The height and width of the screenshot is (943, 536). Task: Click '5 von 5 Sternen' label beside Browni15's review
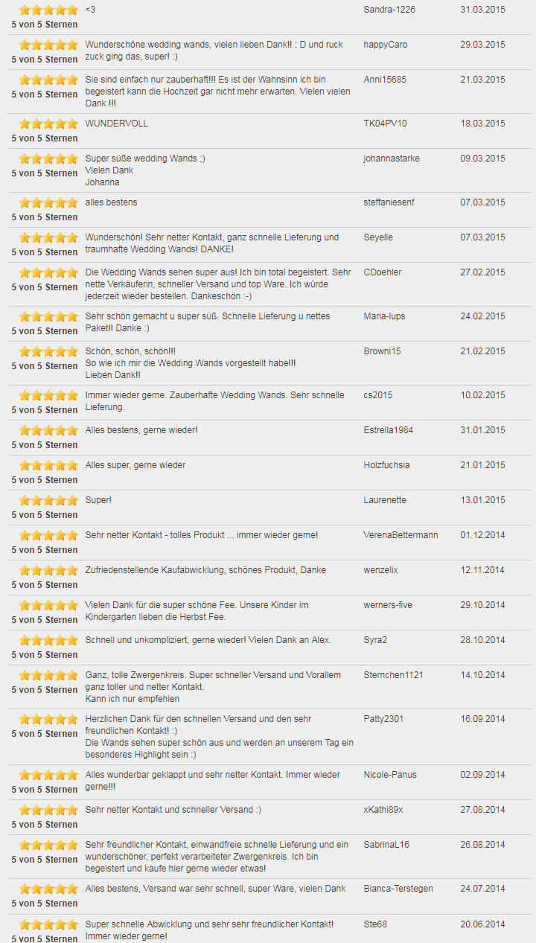tap(45, 366)
